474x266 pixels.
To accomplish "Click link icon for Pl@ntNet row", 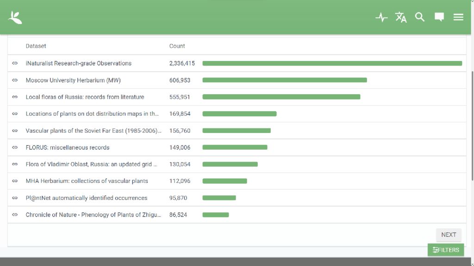I will [x=15, y=198].
